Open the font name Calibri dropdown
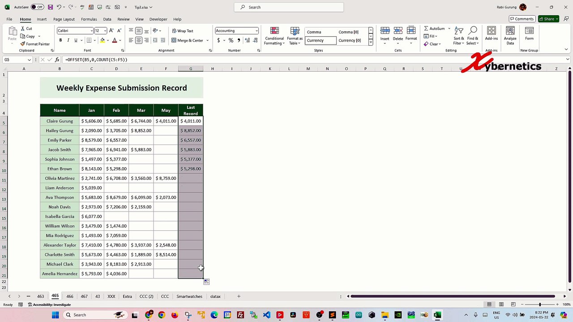The height and width of the screenshot is (322, 573). click(92, 31)
